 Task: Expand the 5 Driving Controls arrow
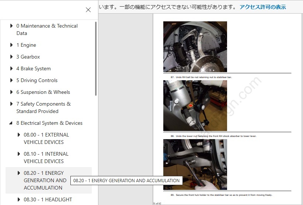coord(11,80)
